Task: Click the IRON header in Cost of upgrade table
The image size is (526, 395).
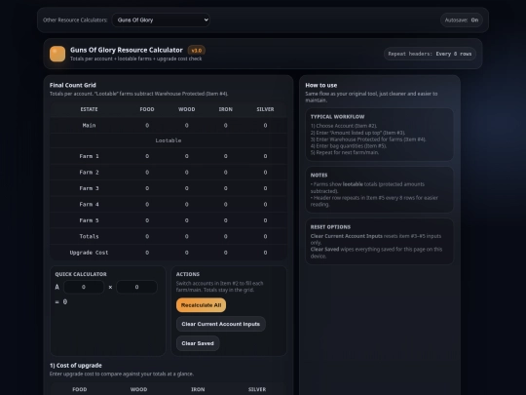Action: pos(198,389)
